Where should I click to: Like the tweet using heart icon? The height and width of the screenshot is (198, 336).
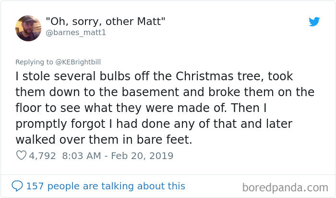click(21, 156)
